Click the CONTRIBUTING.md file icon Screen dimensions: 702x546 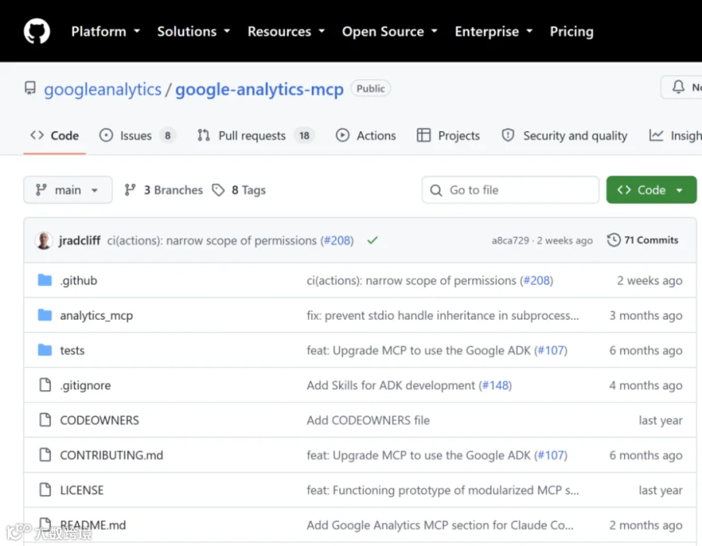[45, 455]
